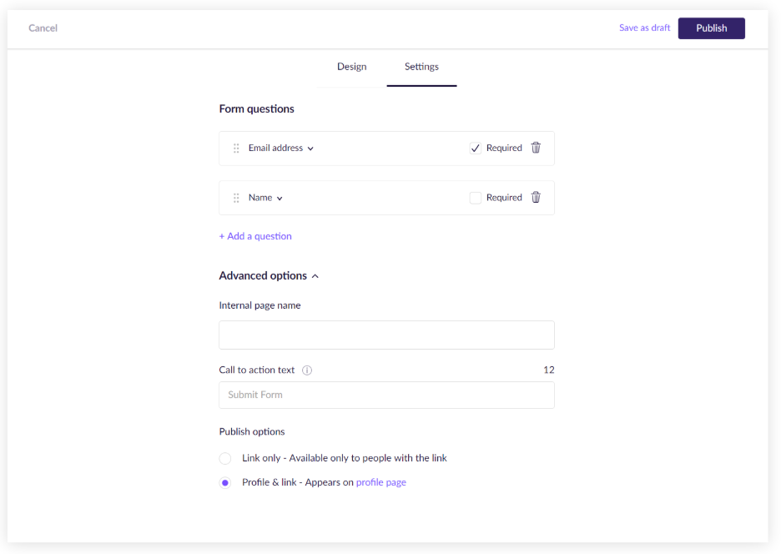Enable Required checkbox for Name question
This screenshot has height=554, width=781.
pyautogui.click(x=476, y=199)
